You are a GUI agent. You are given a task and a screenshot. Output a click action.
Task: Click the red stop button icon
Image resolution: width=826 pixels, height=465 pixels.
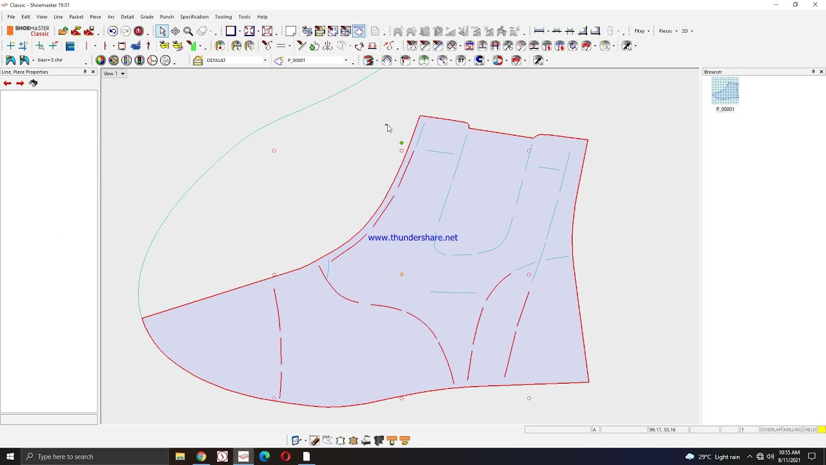[139, 31]
